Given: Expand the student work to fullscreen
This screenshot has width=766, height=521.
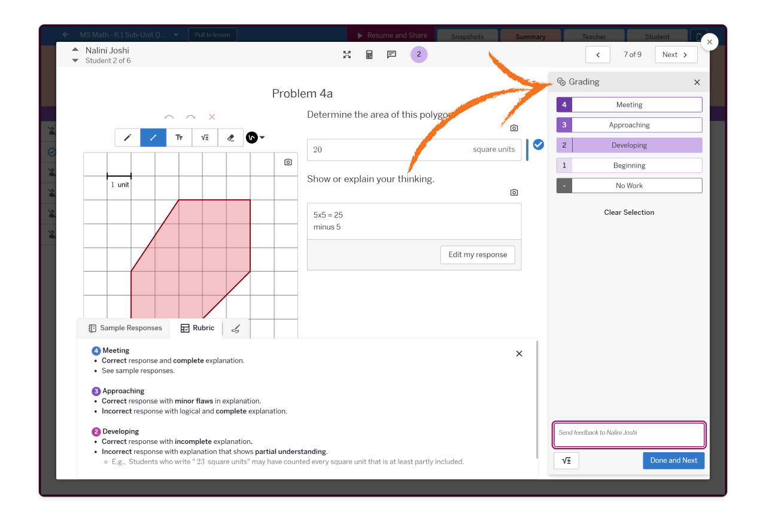Looking at the screenshot, I should coord(346,54).
